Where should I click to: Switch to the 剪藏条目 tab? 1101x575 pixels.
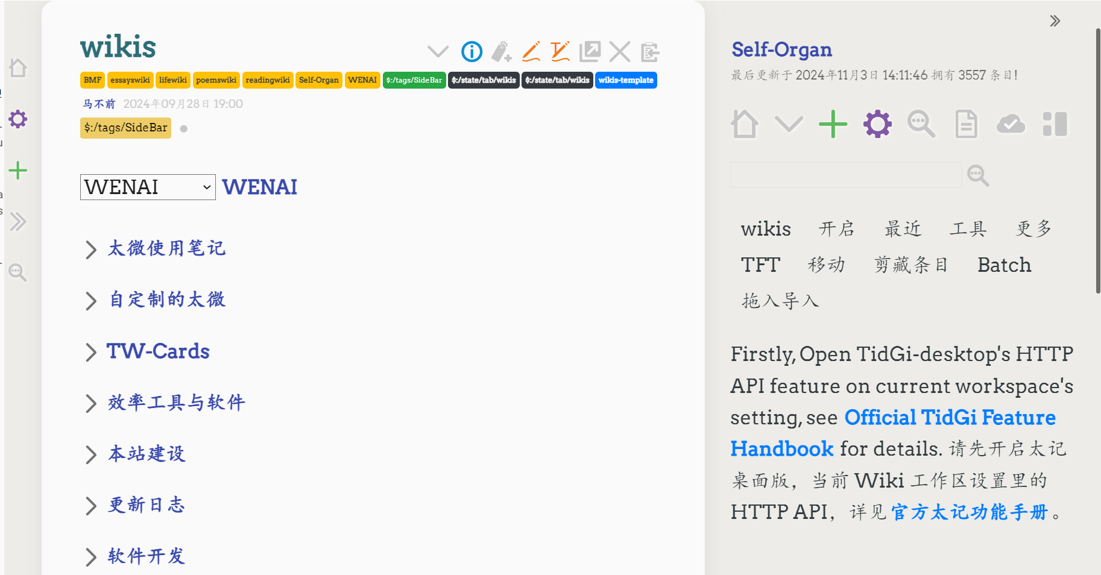point(911,265)
